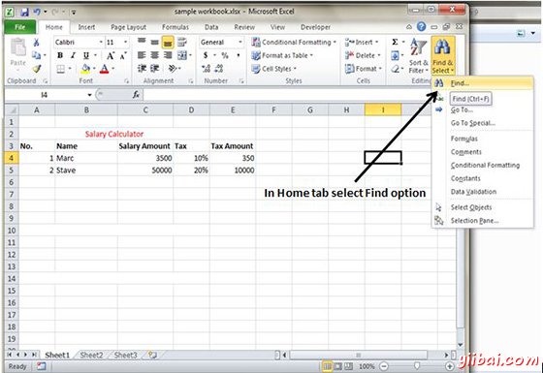
Task: Click the Cut scissors icon
Action: (x=36, y=43)
